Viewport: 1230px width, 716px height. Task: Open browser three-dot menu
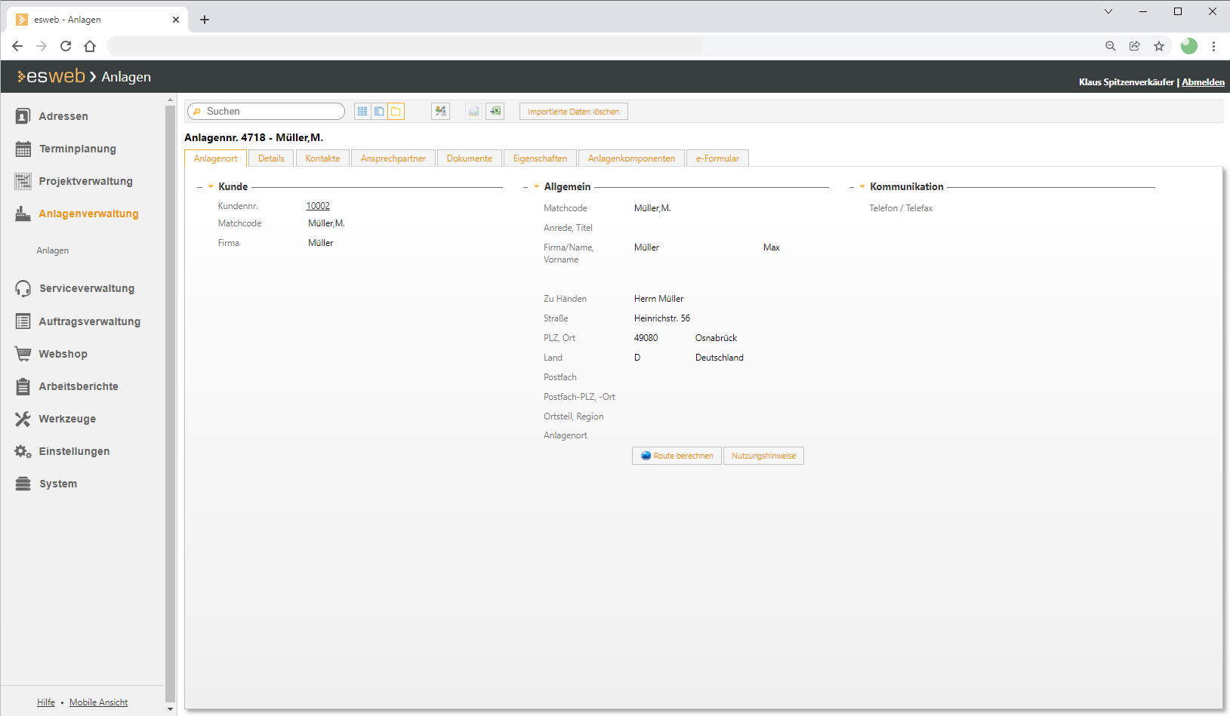pyautogui.click(x=1213, y=46)
